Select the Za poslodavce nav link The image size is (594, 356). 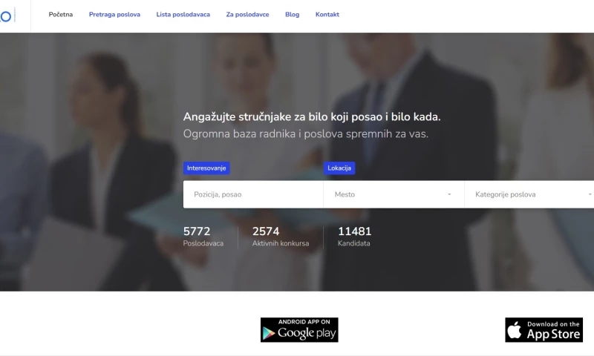247,14
